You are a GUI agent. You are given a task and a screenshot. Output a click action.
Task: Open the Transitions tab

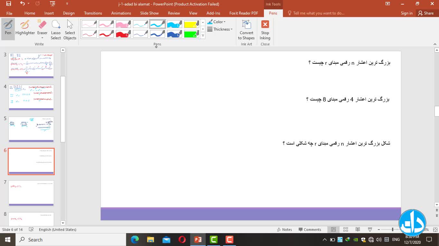(x=93, y=13)
